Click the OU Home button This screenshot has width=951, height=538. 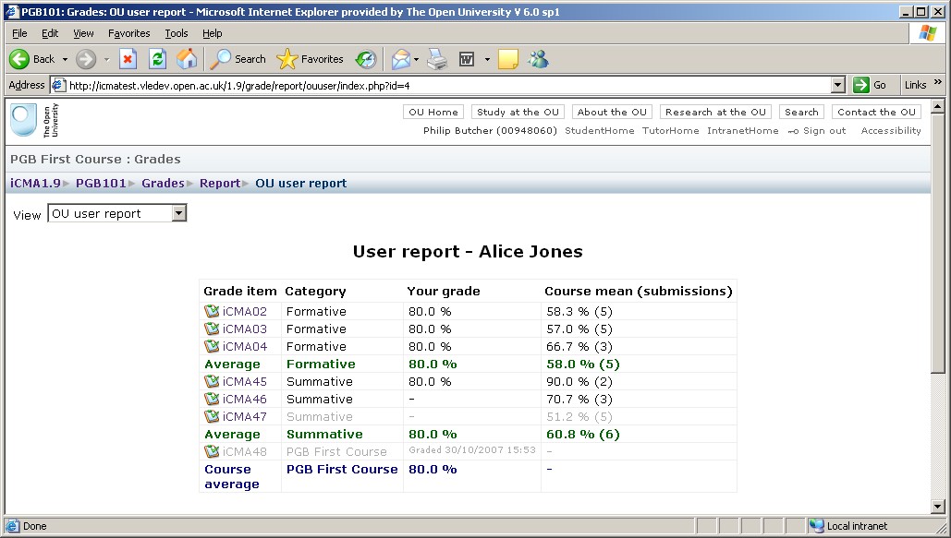tap(433, 112)
